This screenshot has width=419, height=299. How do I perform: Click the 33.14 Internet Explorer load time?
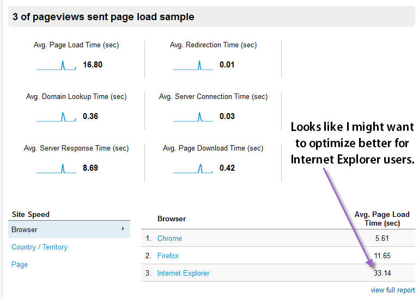click(381, 273)
